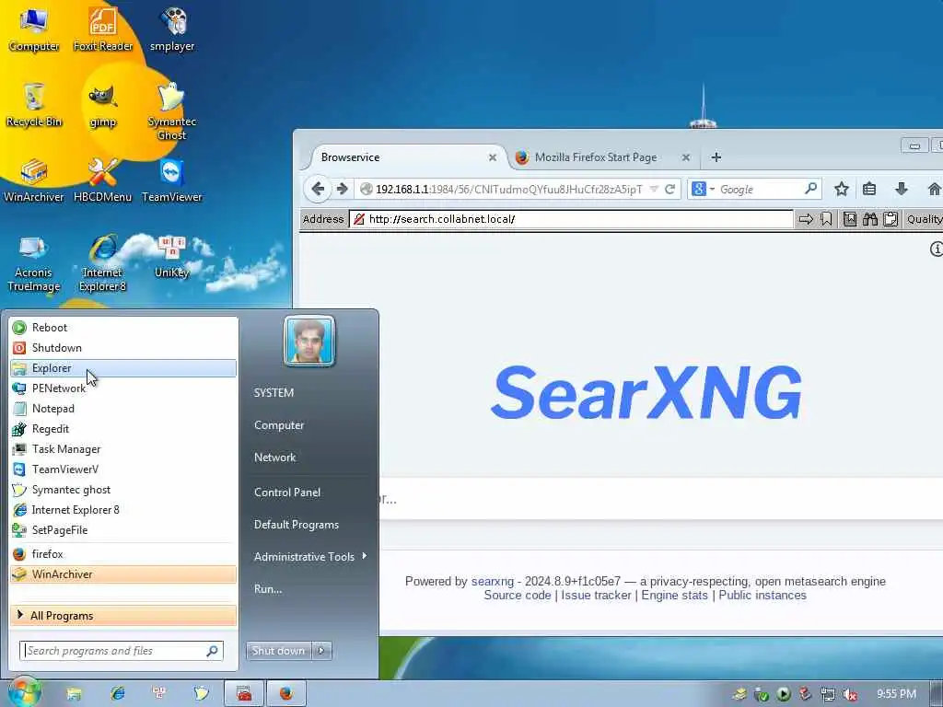Open Control Panel from Start menu
Viewport: 943px width, 707px height.
click(x=287, y=492)
